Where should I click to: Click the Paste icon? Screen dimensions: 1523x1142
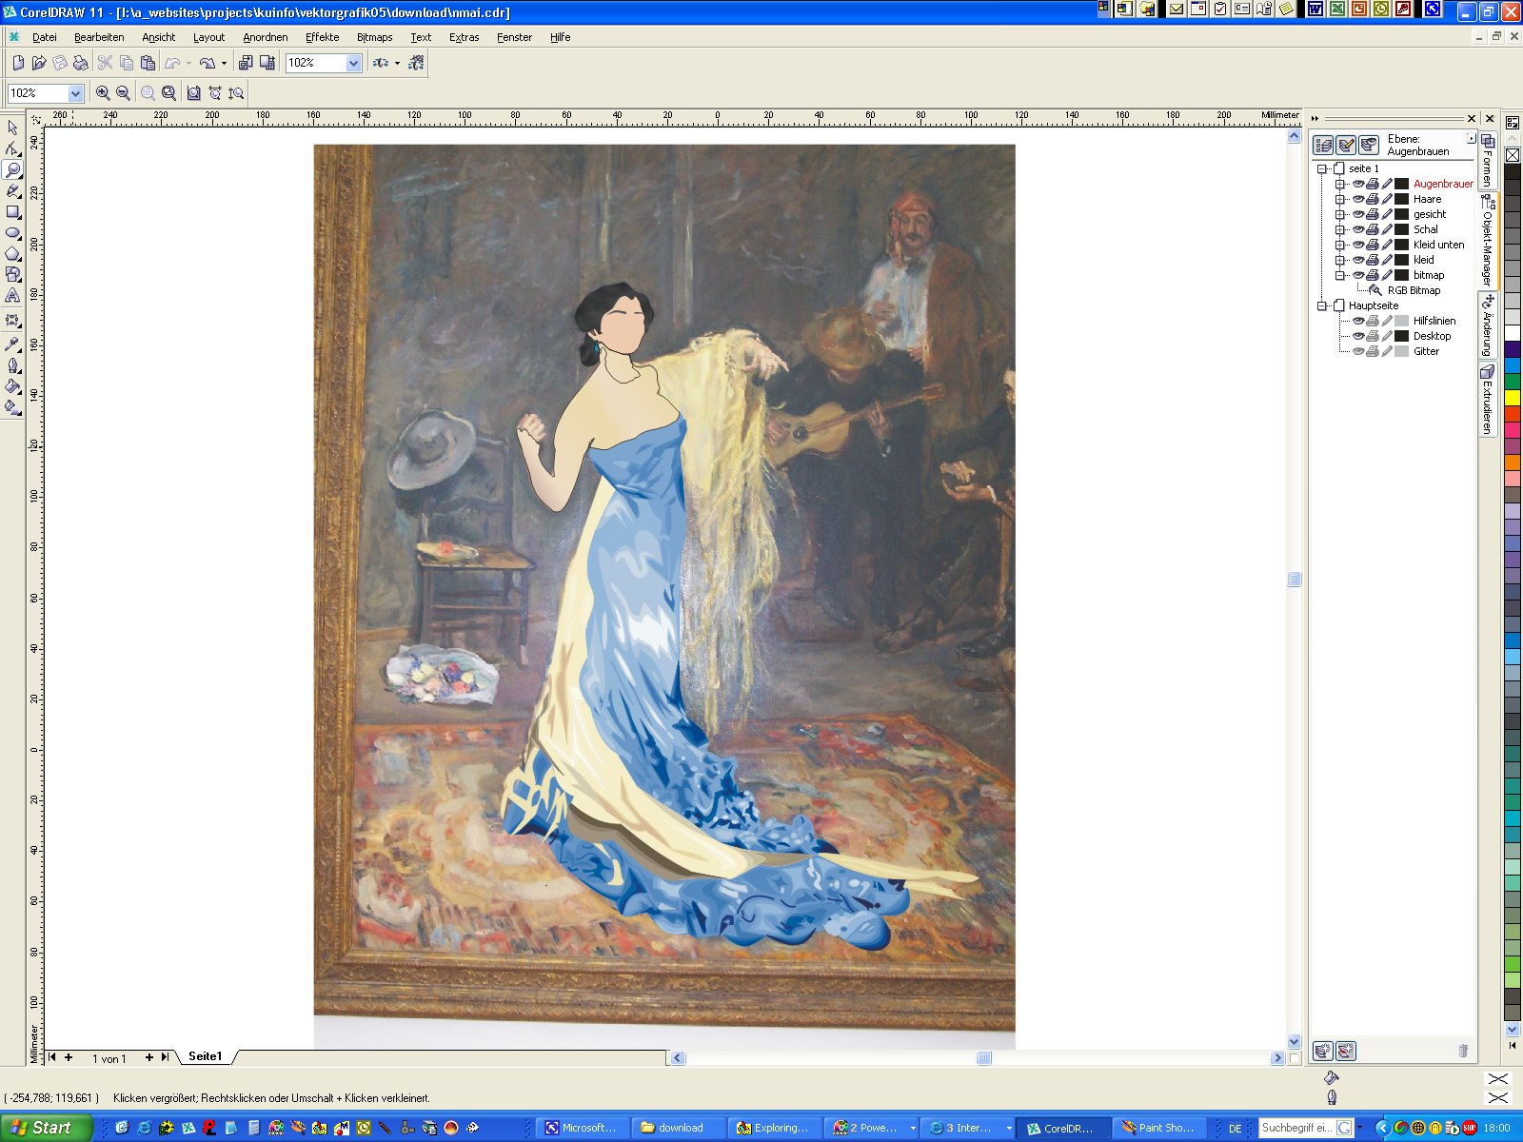[148, 63]
